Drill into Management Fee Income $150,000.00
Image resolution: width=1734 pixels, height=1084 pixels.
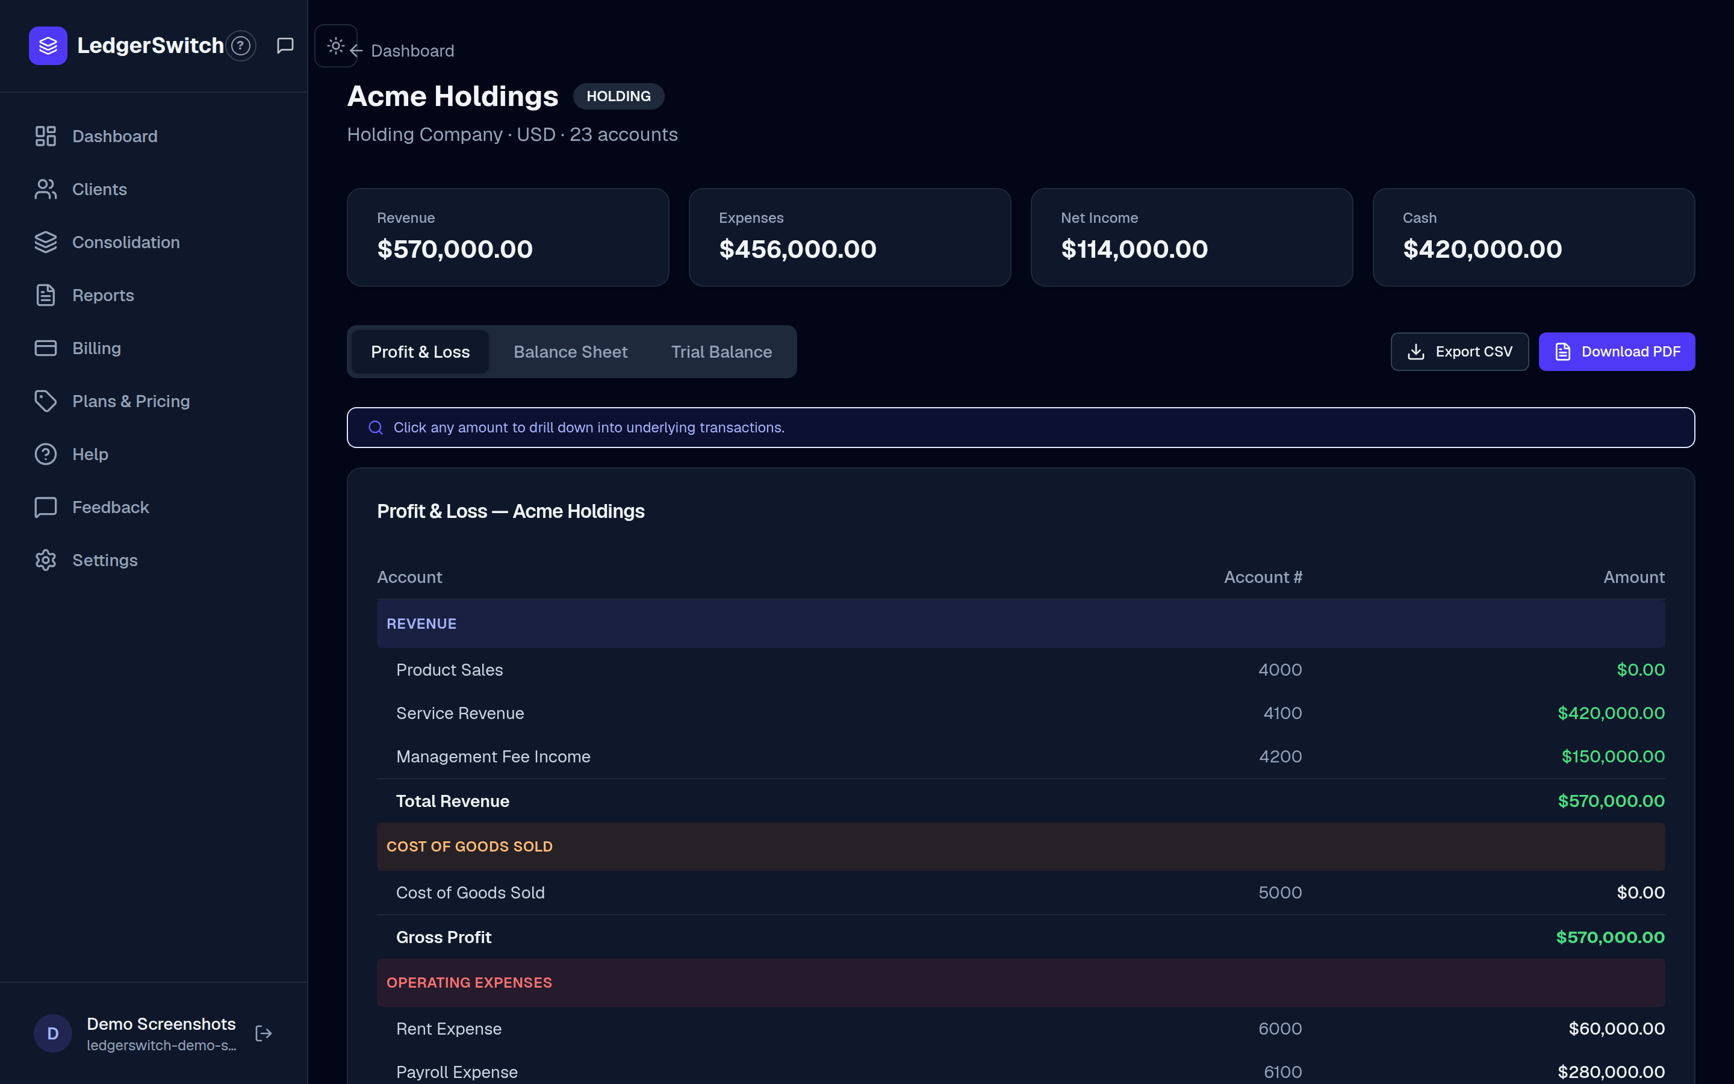click(x=1613, y=756)
